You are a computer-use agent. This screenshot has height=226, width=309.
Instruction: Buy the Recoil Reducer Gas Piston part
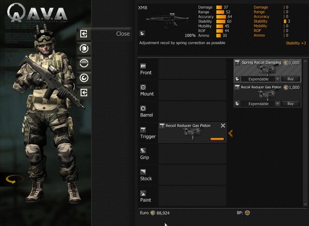(291, 104)
